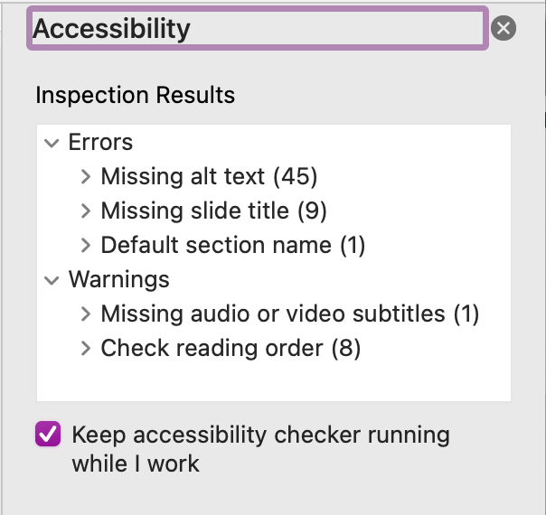
Task: Expand Missing audio or video subtitles arrow
Action: coord(86,314)
